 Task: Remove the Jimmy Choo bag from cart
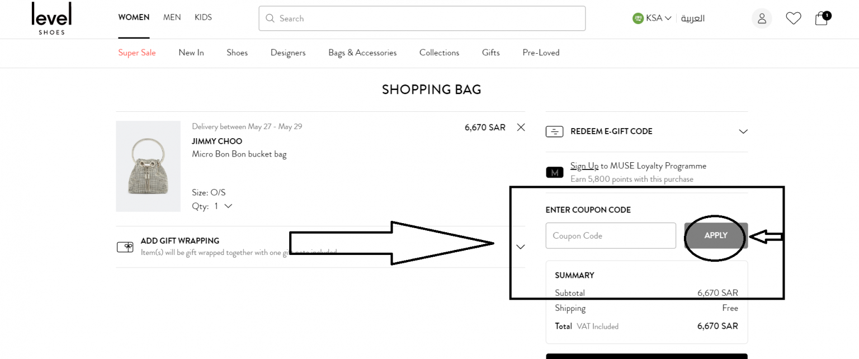(521, 127)
